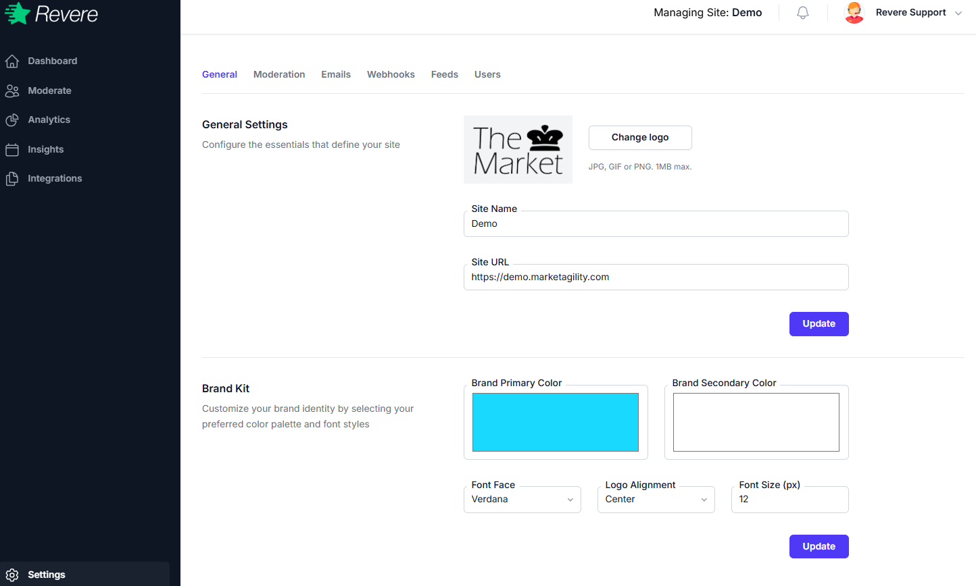Navigate to Insights via its sidebar icon
Viewport: 976px width, 586px height.
pos(12,149)
